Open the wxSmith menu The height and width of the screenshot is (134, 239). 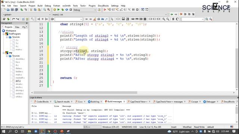(66, 6)
